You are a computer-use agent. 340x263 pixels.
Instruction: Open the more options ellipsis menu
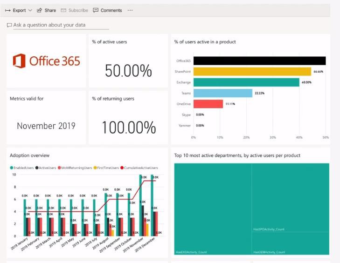130,10
